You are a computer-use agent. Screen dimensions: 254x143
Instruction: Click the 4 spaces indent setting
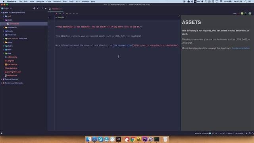point(230,133)
